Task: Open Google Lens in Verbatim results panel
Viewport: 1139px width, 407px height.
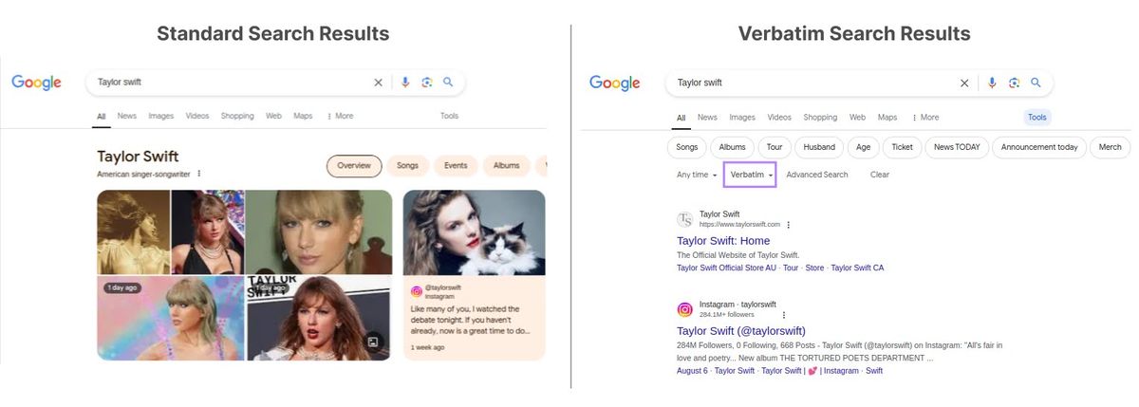Action: coord(1014,83)
